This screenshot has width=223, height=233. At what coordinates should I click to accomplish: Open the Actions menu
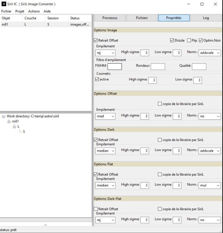34,11
